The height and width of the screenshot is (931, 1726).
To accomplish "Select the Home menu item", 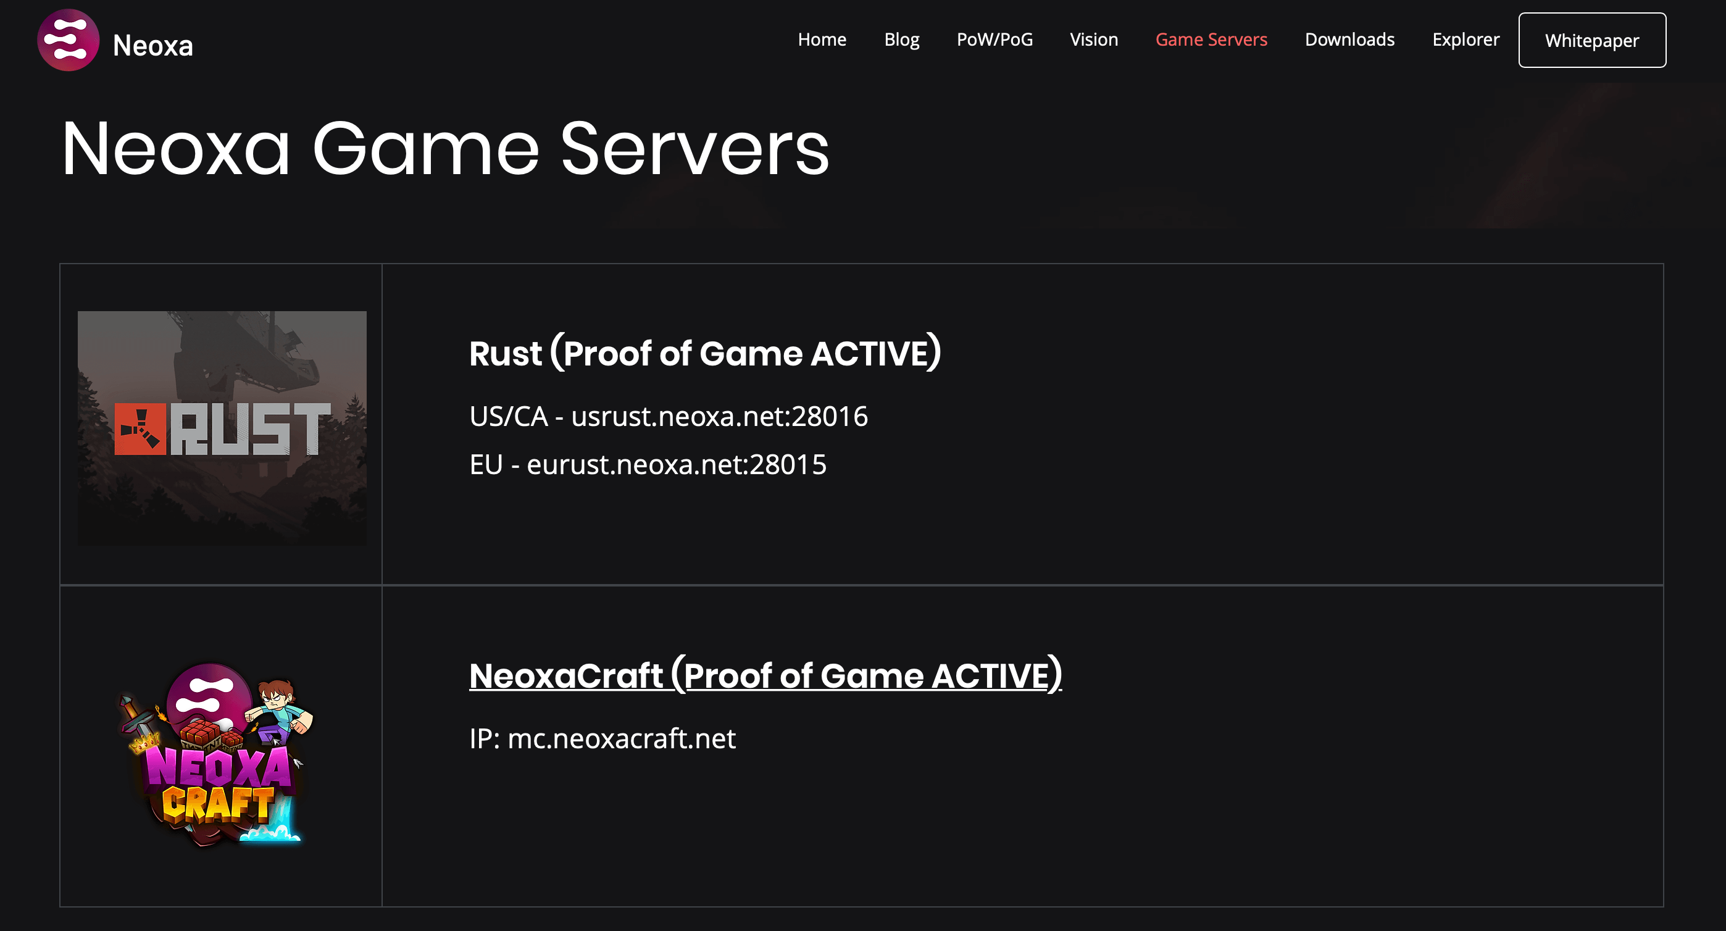I will point(822,39).
